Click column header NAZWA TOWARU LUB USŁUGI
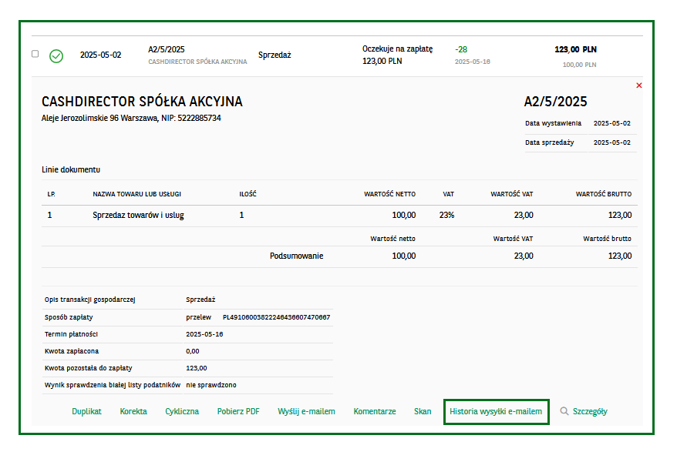Image resolution: width=677 pixels, height=452 pixels. 137,194
